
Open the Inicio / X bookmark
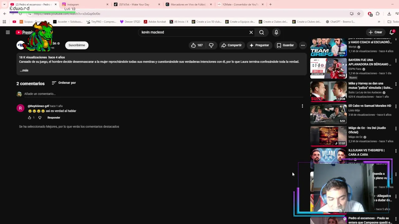[x=179, y=22]
